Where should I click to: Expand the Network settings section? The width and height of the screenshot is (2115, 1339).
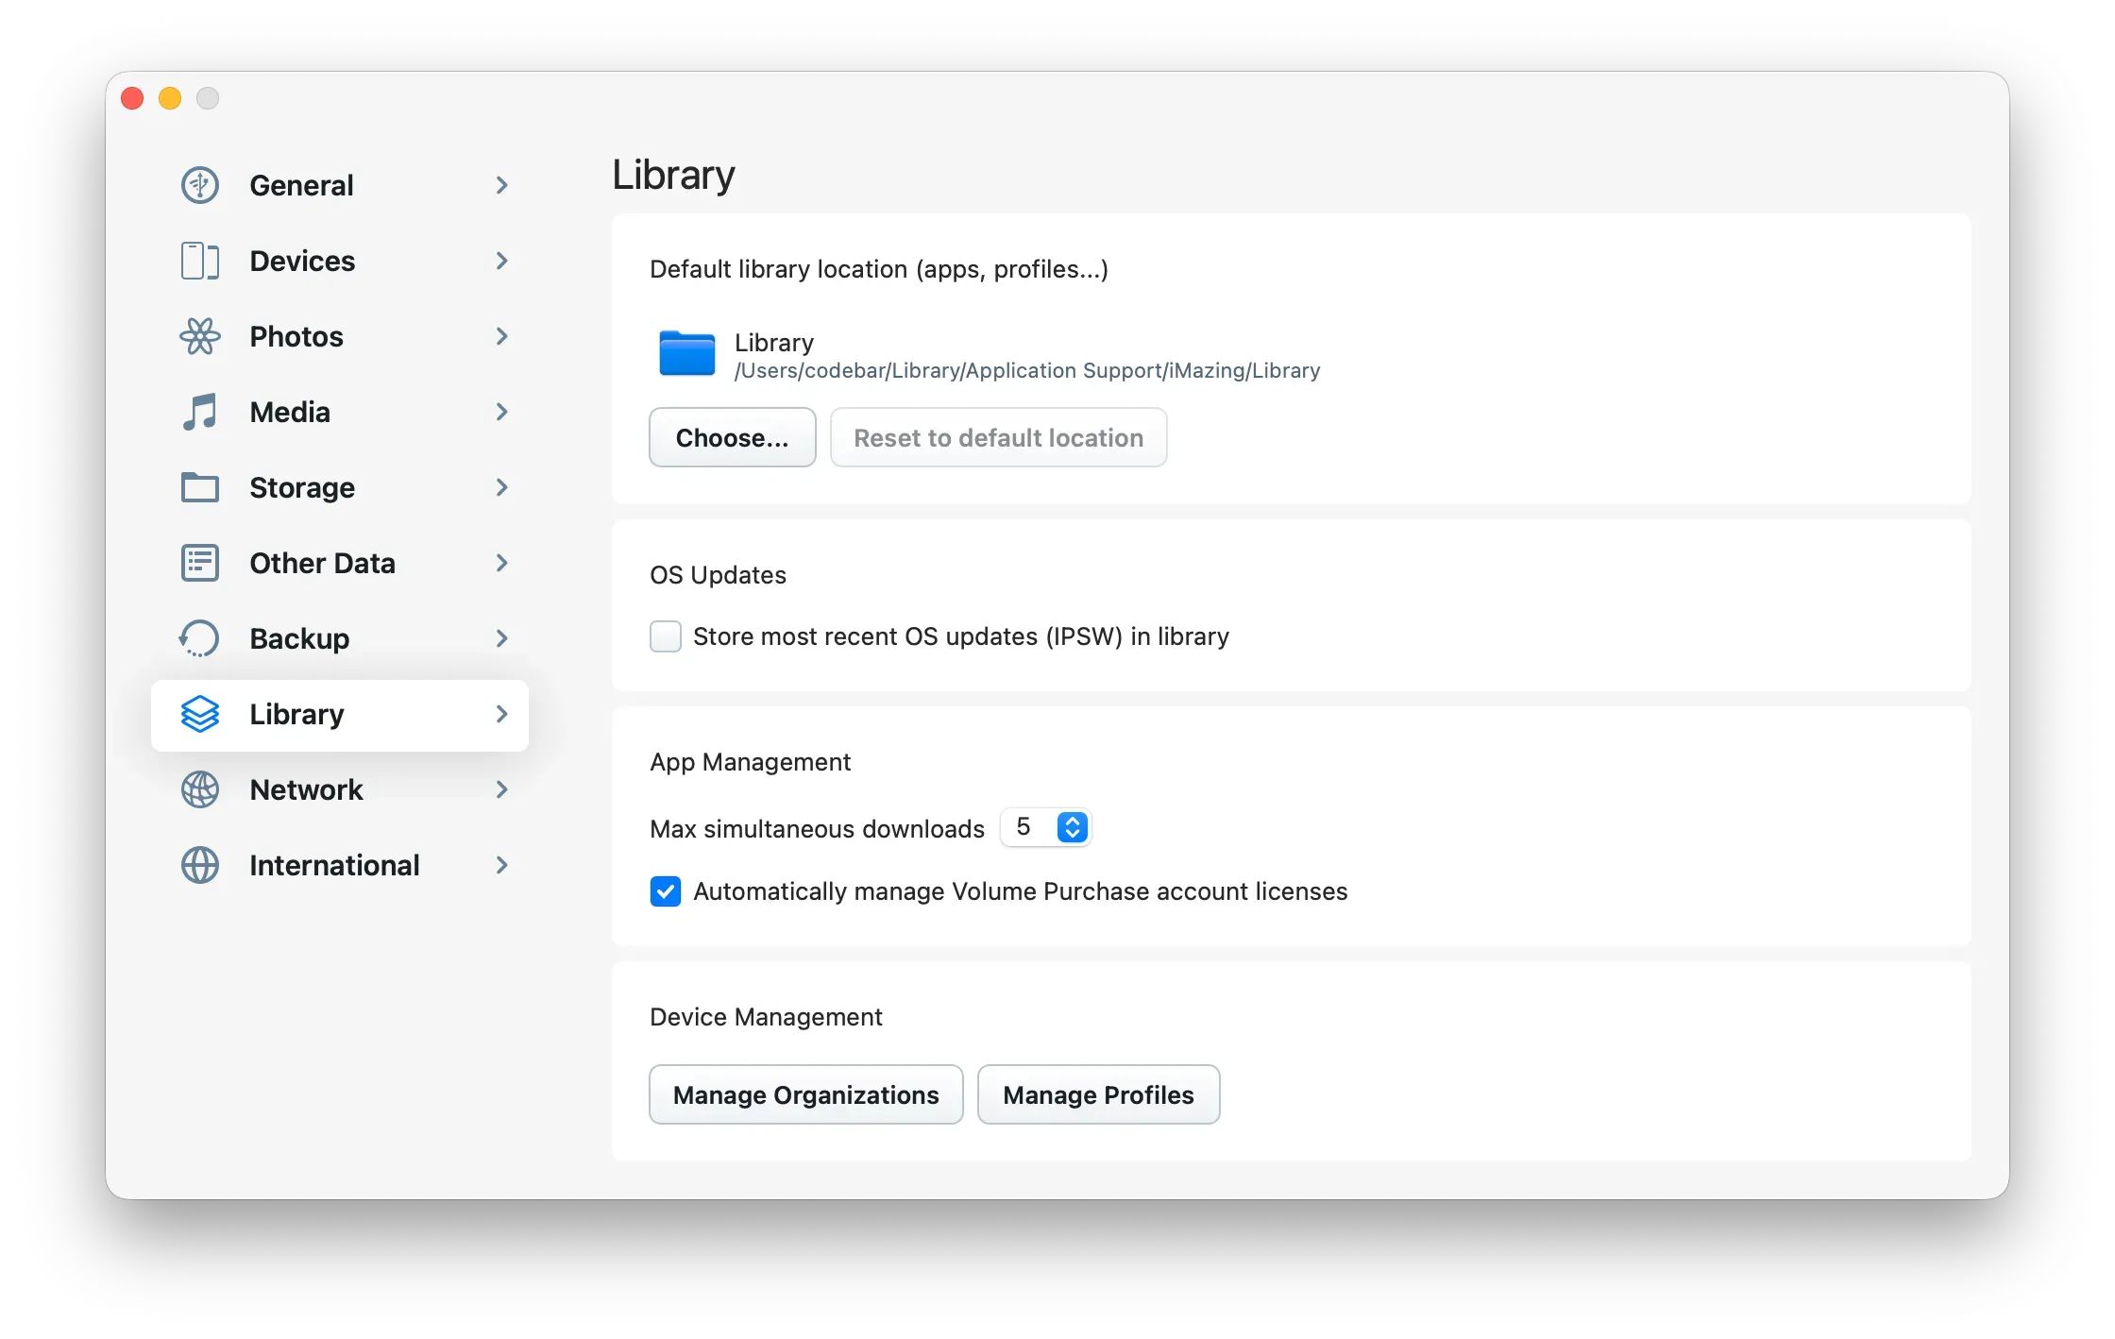(501, 789)
